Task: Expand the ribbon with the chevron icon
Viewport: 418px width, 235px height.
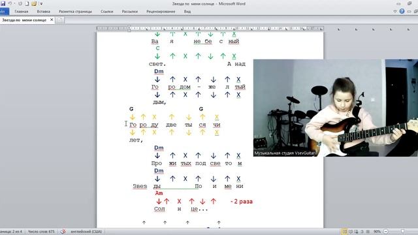Action: (x=395, y=12)
